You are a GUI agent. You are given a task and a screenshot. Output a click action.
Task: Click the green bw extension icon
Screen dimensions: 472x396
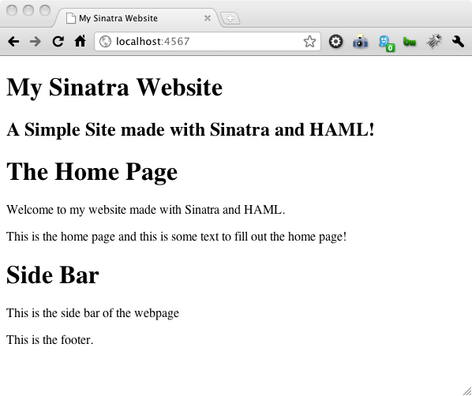pos(410,42)
